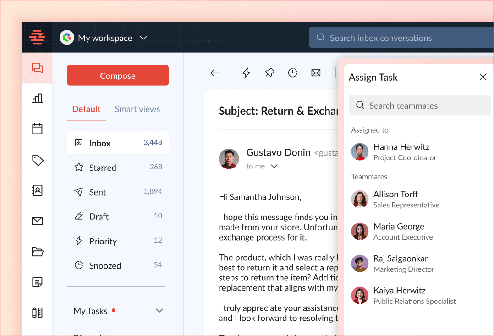Screen dimensions: 494x336
Task: Open the Priority folder
Action: click(118, 241)
